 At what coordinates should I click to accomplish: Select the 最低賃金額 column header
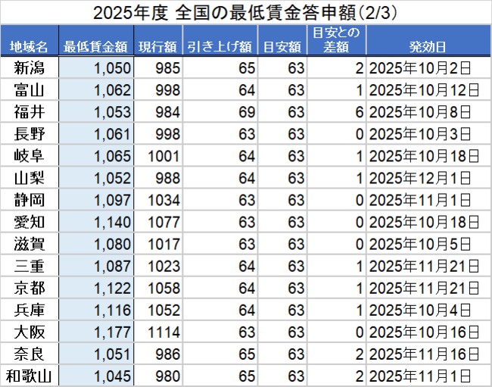coord(97,46)
